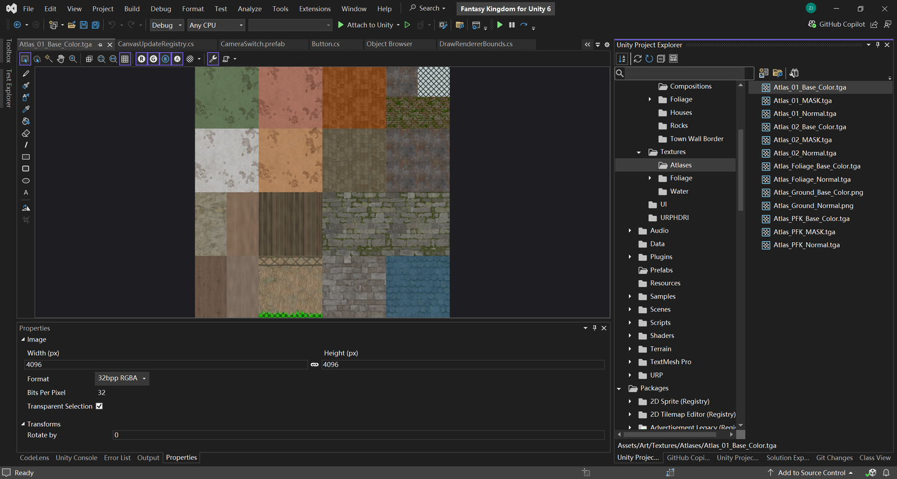Image resolution: width=897 pixels, height=479 pixels.
Task: Activate the Magic Wand selection tool
Action: click(x=49, y=59)
